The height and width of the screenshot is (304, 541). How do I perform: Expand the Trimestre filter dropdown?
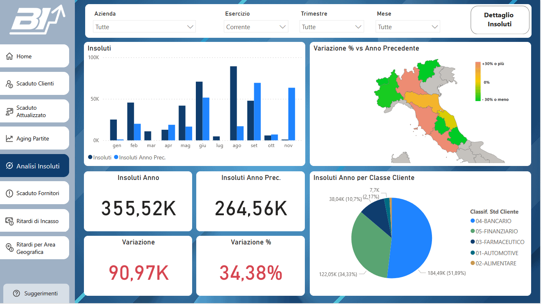click(332, 27)
